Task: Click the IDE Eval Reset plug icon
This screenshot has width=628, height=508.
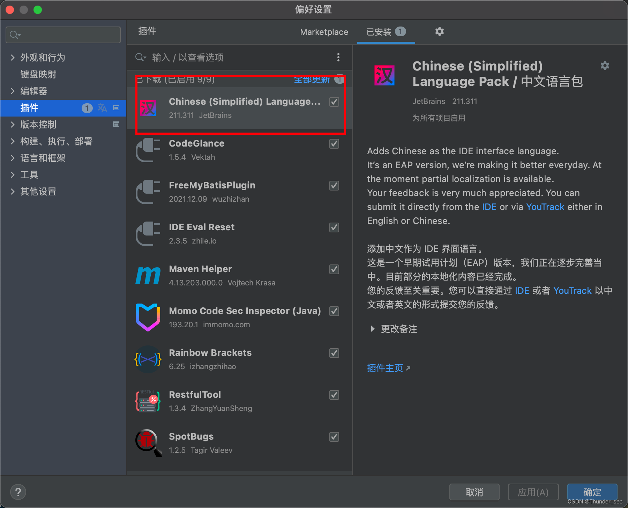Action: click(148, 234)
